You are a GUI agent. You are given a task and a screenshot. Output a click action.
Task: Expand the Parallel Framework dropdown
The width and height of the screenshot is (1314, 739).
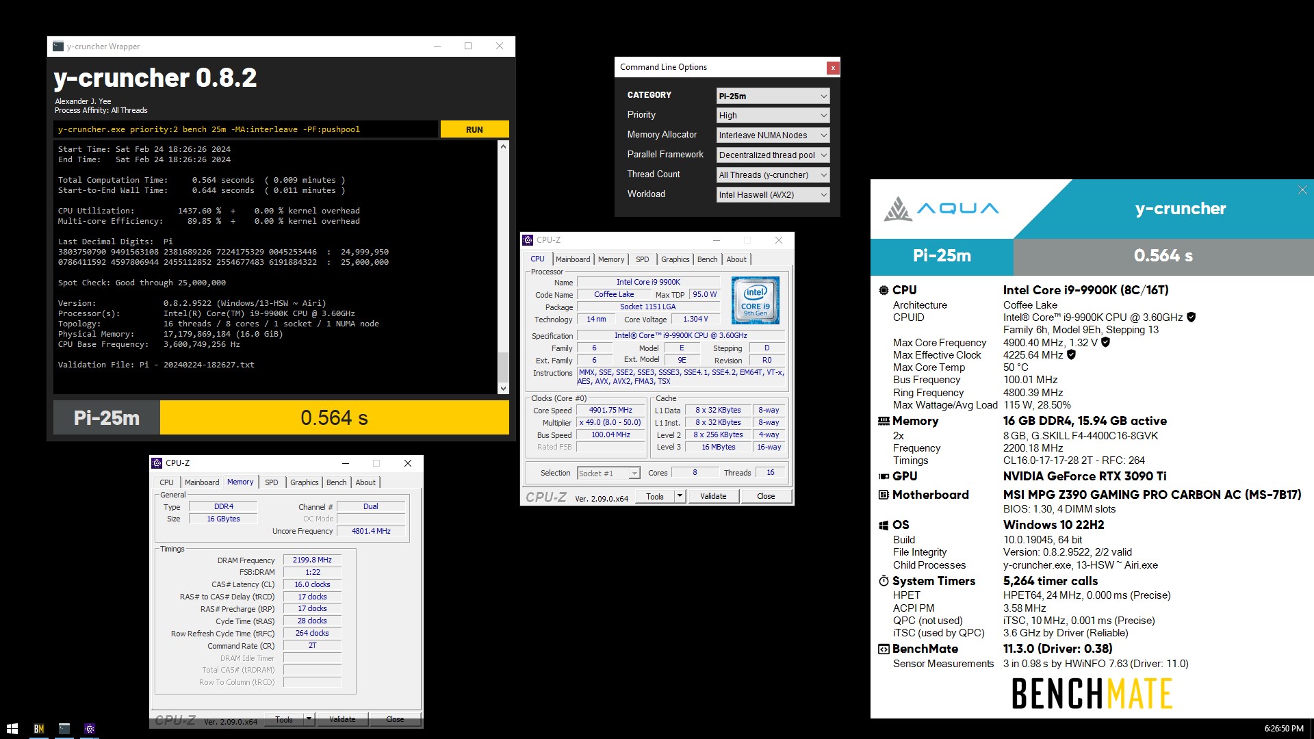773,155
